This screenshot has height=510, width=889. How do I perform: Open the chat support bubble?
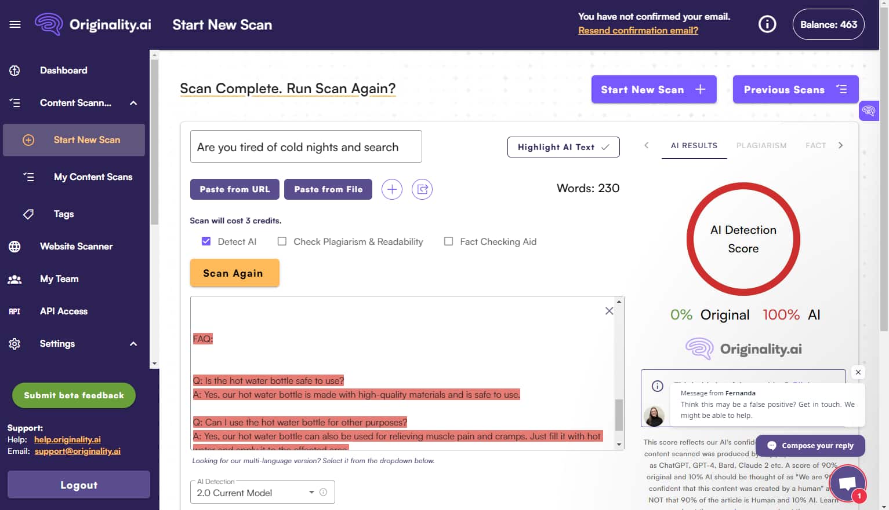coord(847,483)
